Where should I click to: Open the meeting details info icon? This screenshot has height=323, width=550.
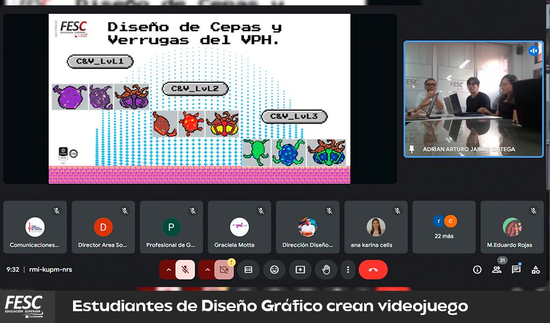(x=477, y=270)
